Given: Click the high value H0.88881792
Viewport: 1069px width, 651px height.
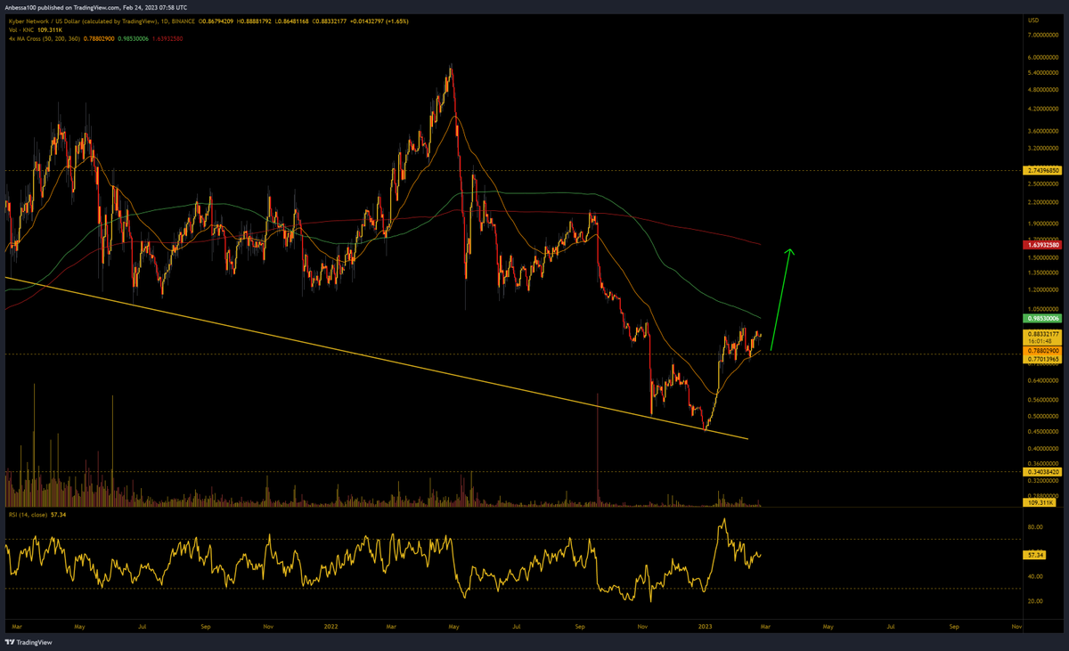Looking at the screenshot, I should pos(254,21).
